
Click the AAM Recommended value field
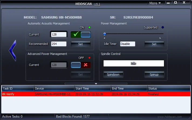[59, 44]
